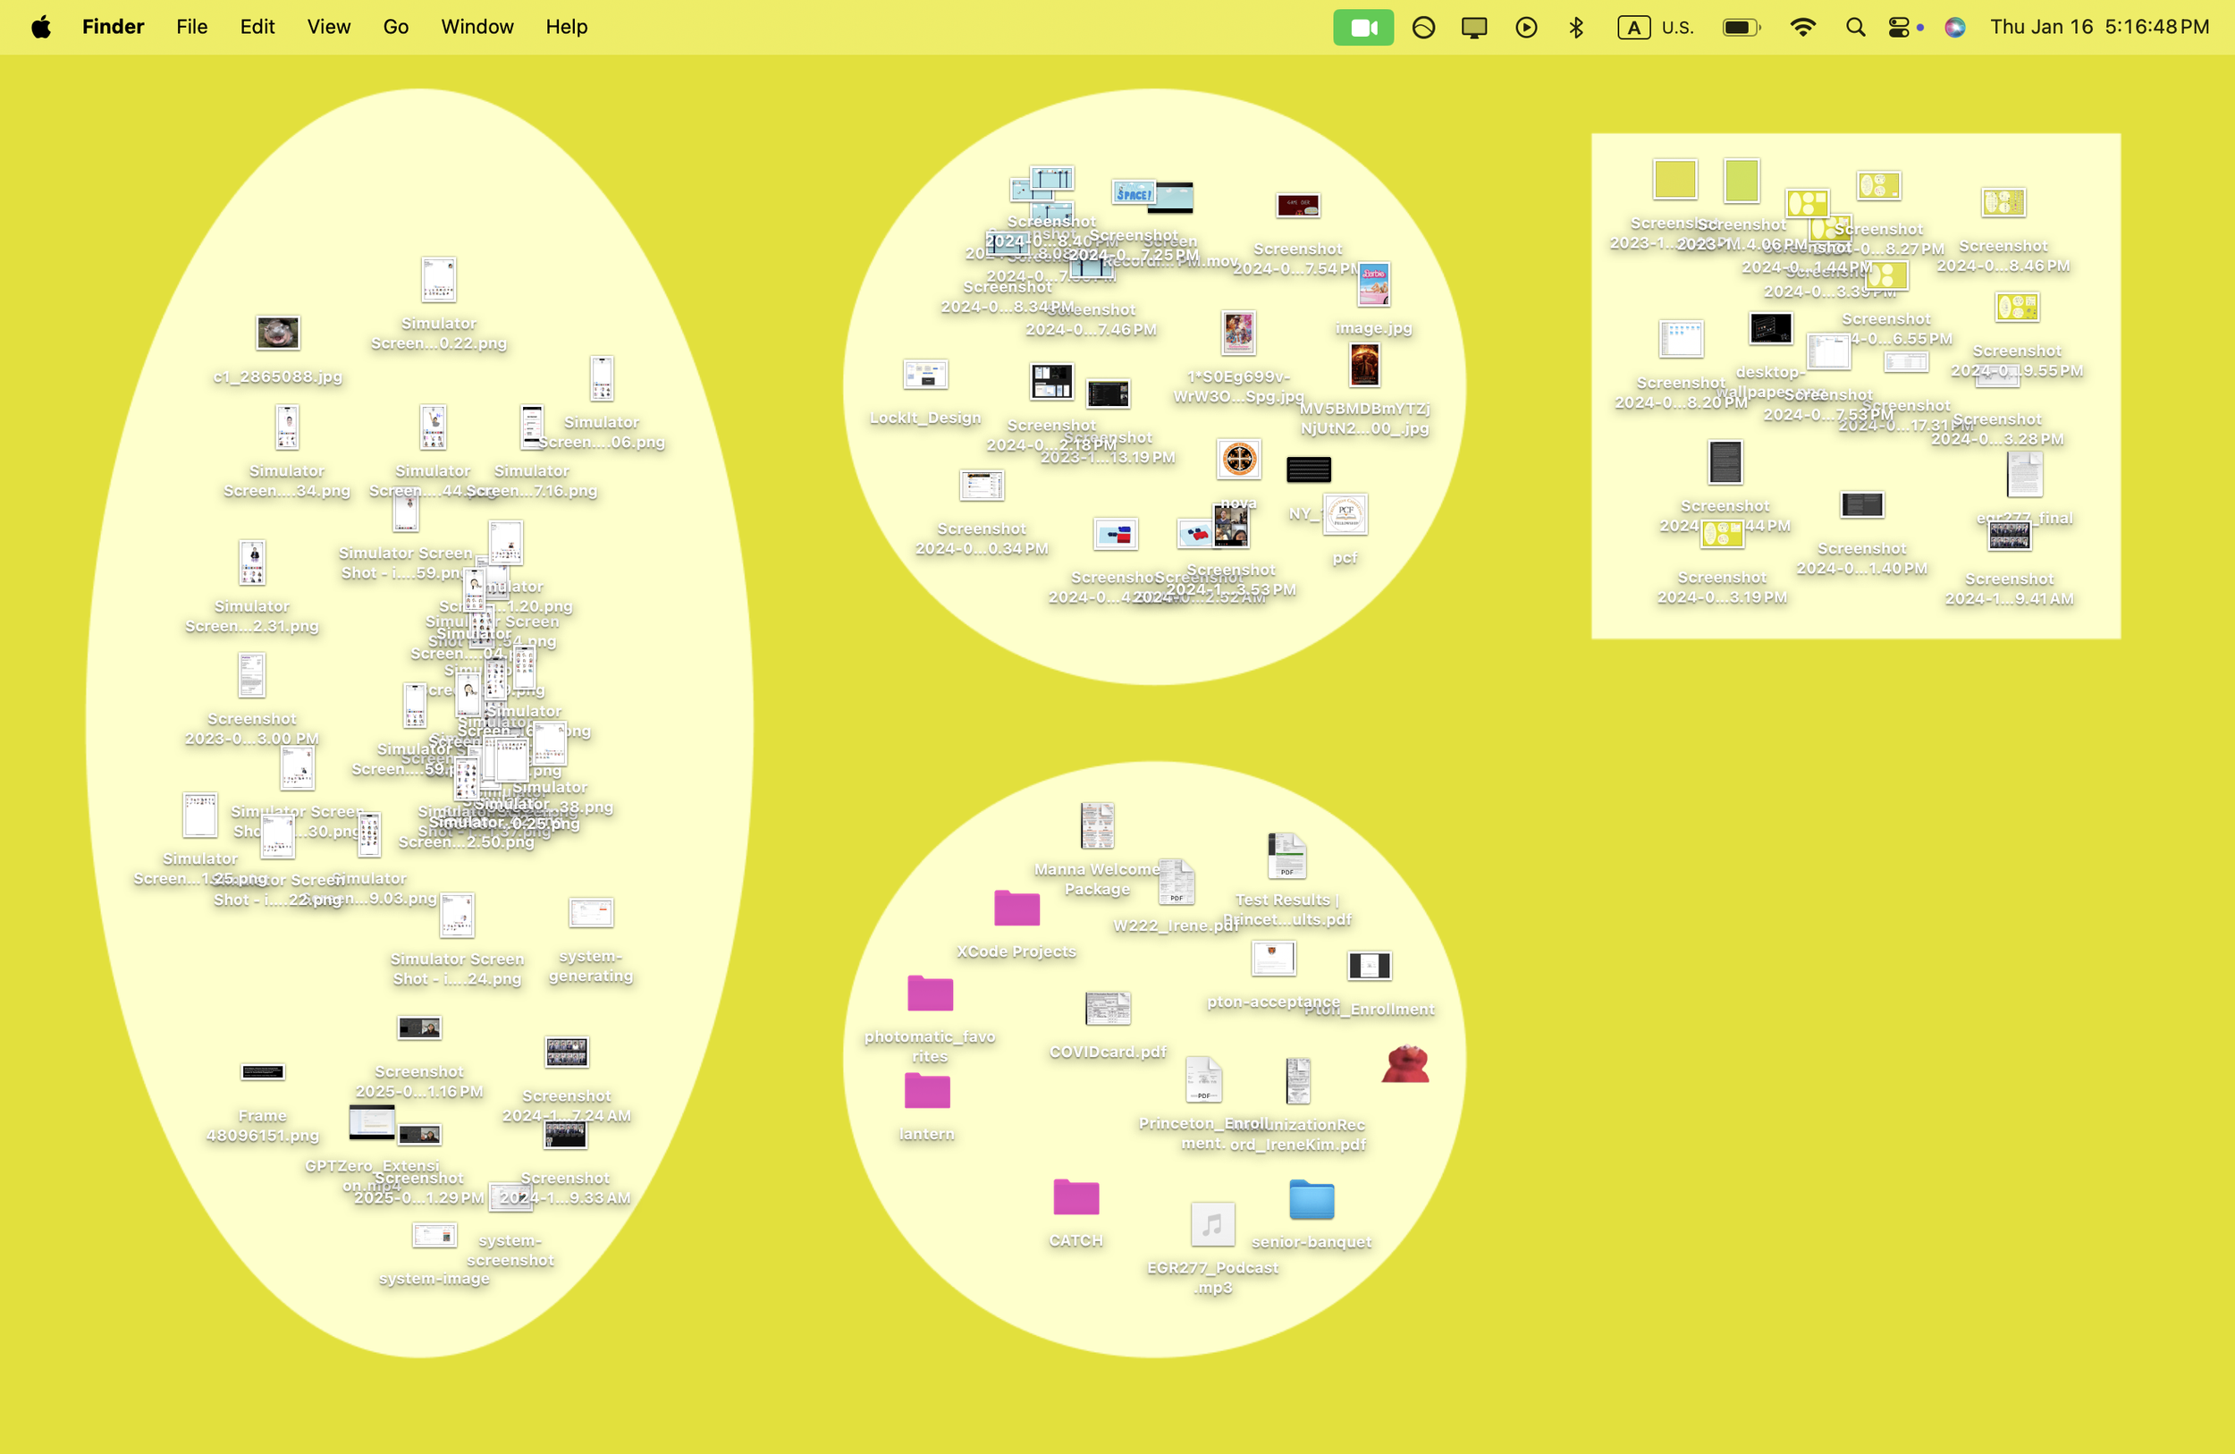The image size is (2235, 1454).
Task: Click the green FaceTime camera indicator
Action: coord(1362,27)
